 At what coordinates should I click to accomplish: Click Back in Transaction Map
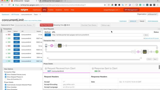coord(149,59)
